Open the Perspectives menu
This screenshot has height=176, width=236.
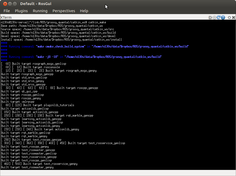coord(64,11)
